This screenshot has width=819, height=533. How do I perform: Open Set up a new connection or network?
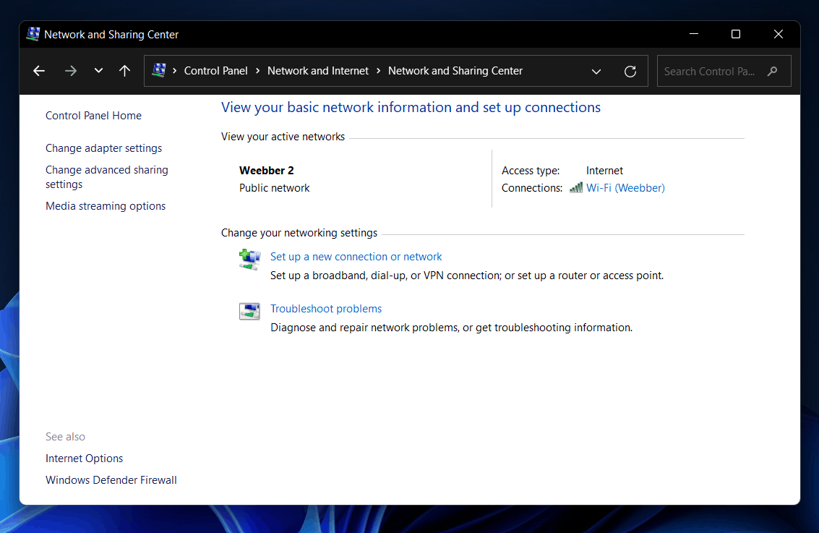coord(356,257)
